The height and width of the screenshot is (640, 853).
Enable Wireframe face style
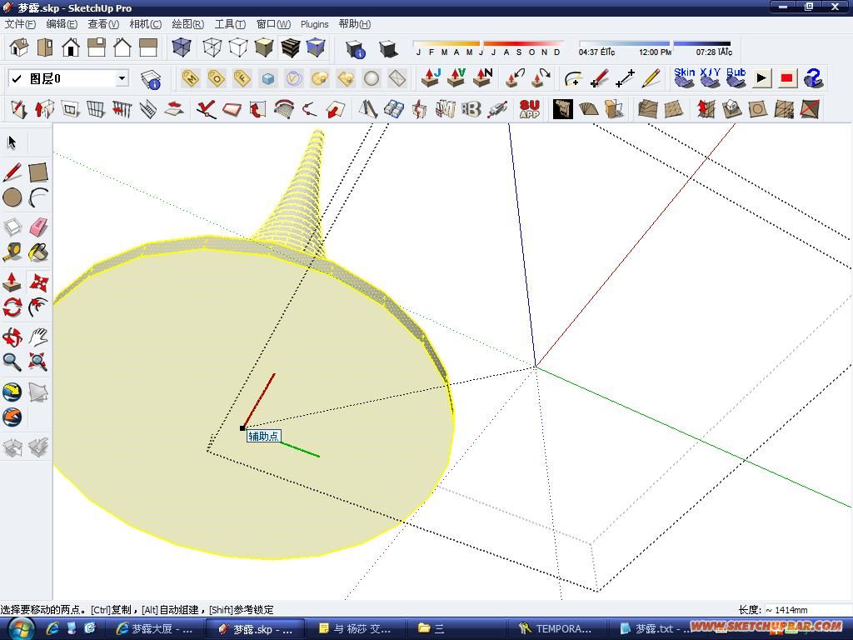pyautogui.click(x=212, y=47)
